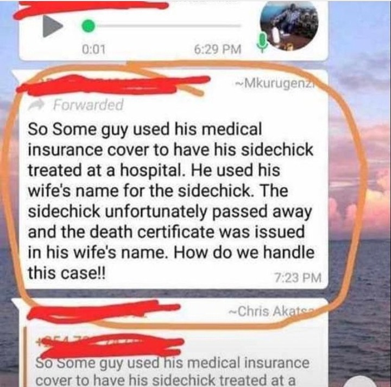
Task: Select the Forwarded label text
Action: 88,105
